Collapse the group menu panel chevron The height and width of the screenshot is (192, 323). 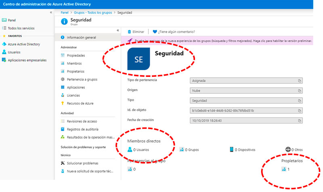point(118,31)
